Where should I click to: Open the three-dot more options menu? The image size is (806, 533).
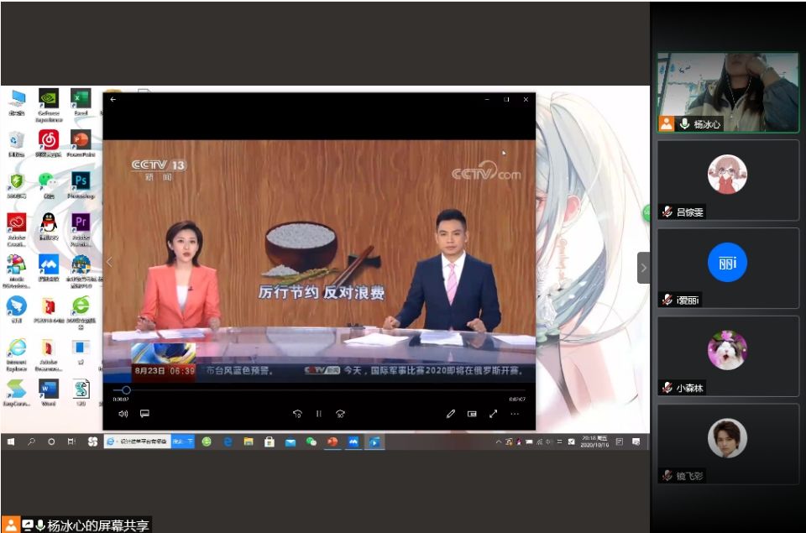tap(515, 414)
